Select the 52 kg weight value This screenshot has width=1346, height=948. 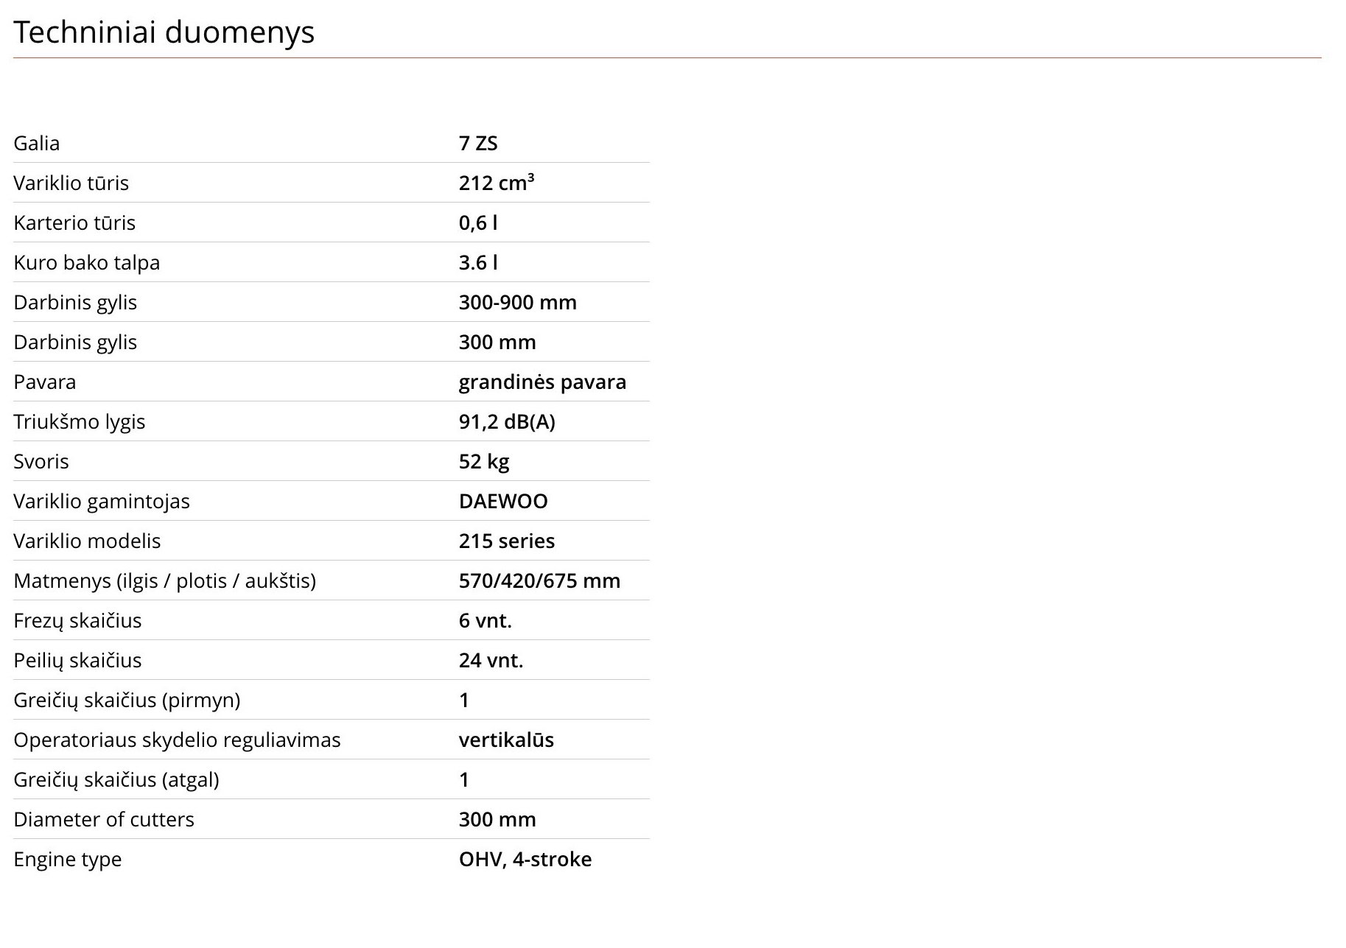(484, 462)
